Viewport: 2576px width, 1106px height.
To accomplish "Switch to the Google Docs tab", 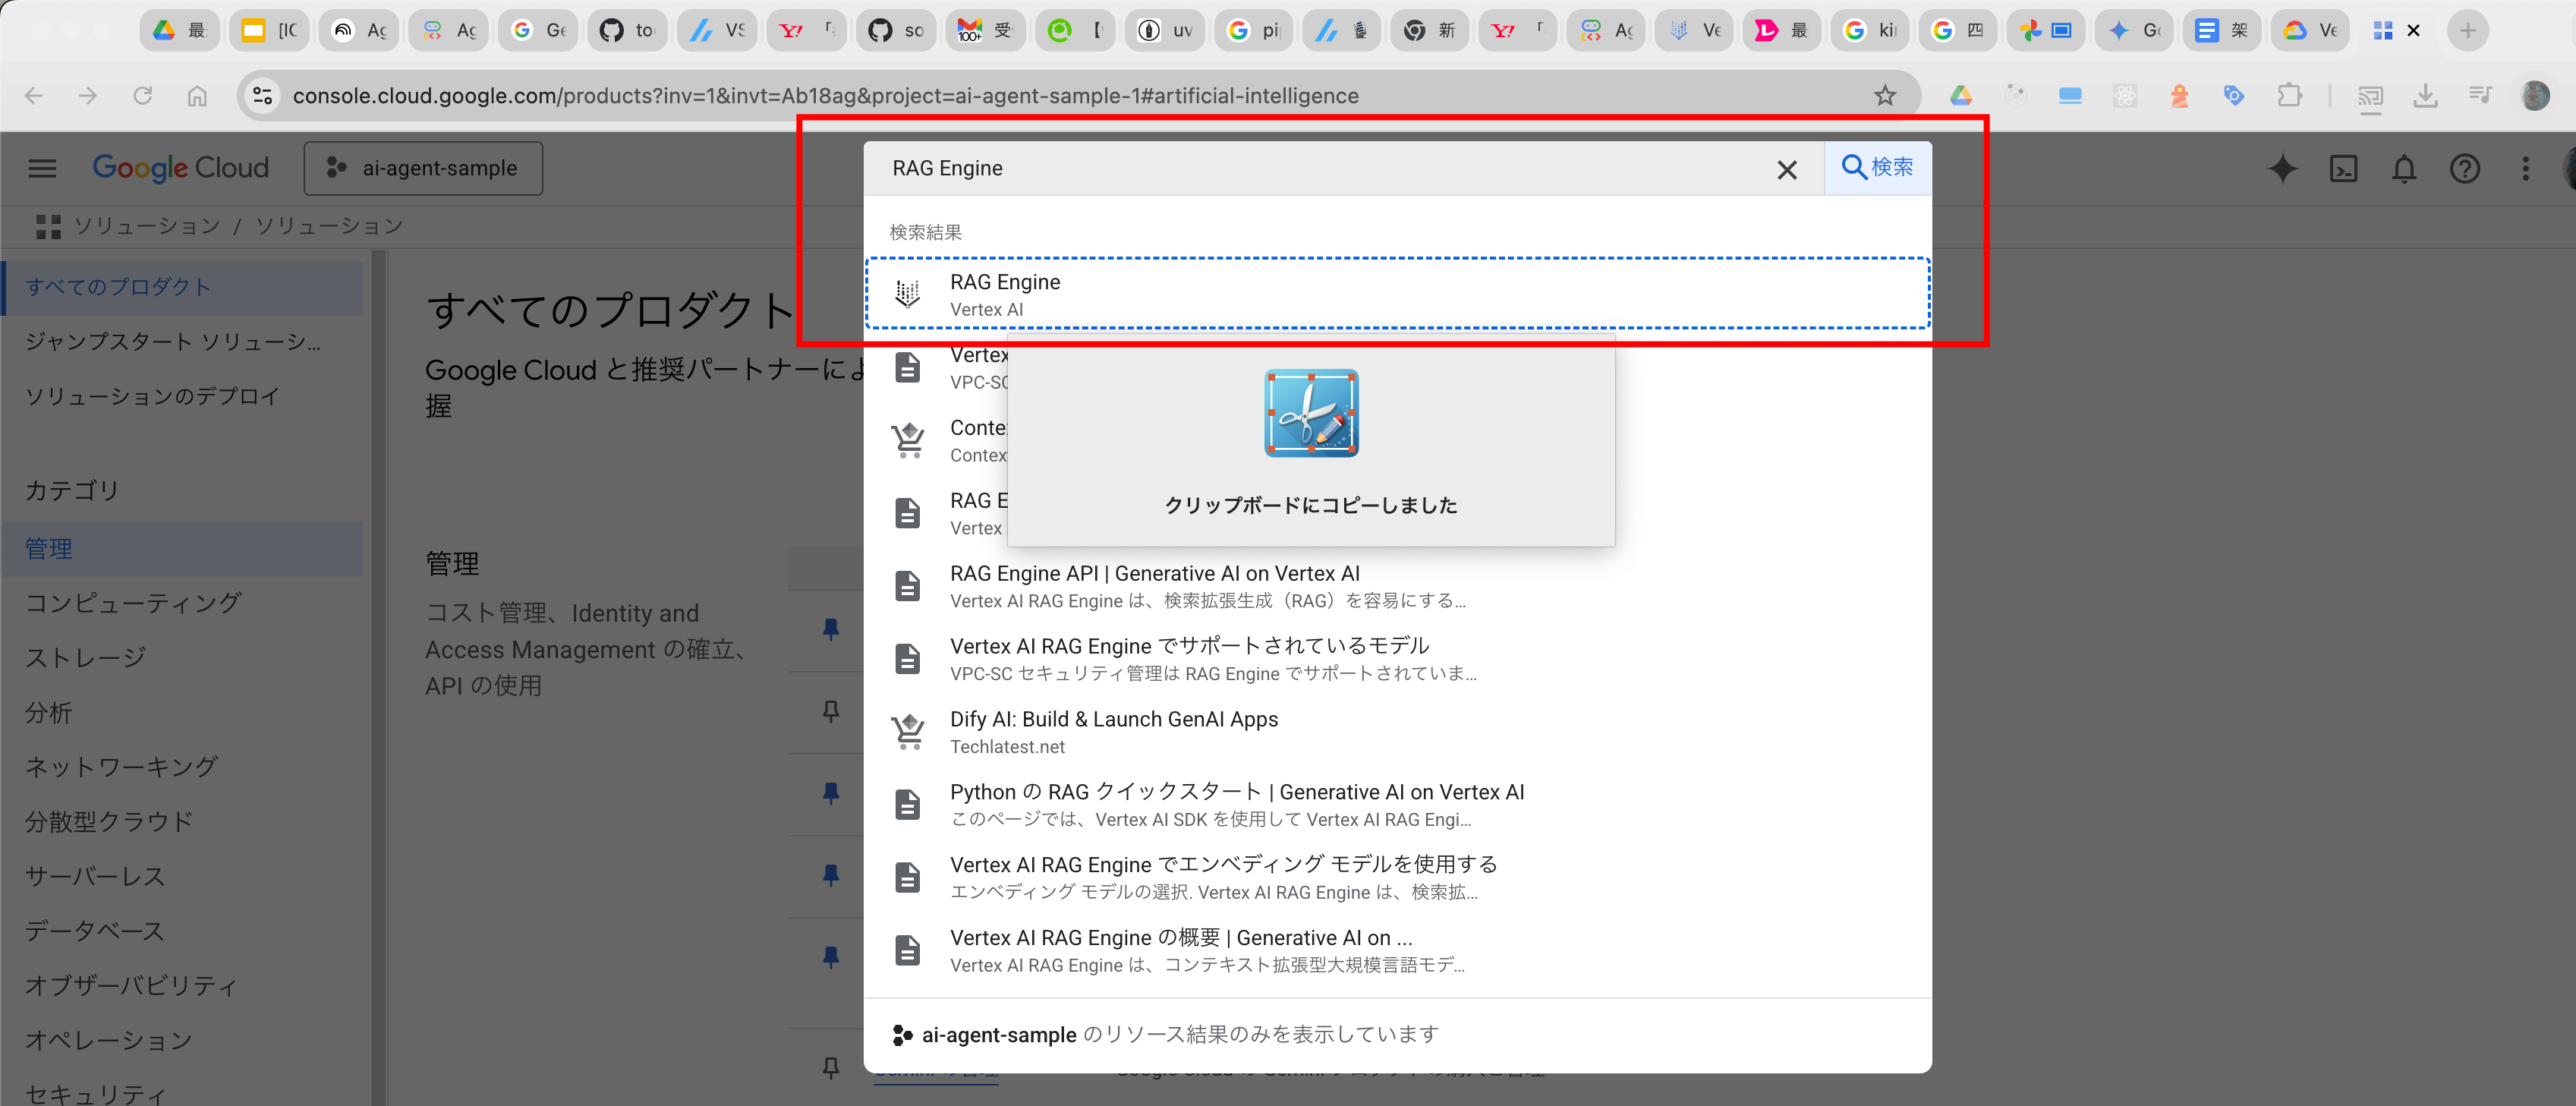I will [x=2221, y=31].
